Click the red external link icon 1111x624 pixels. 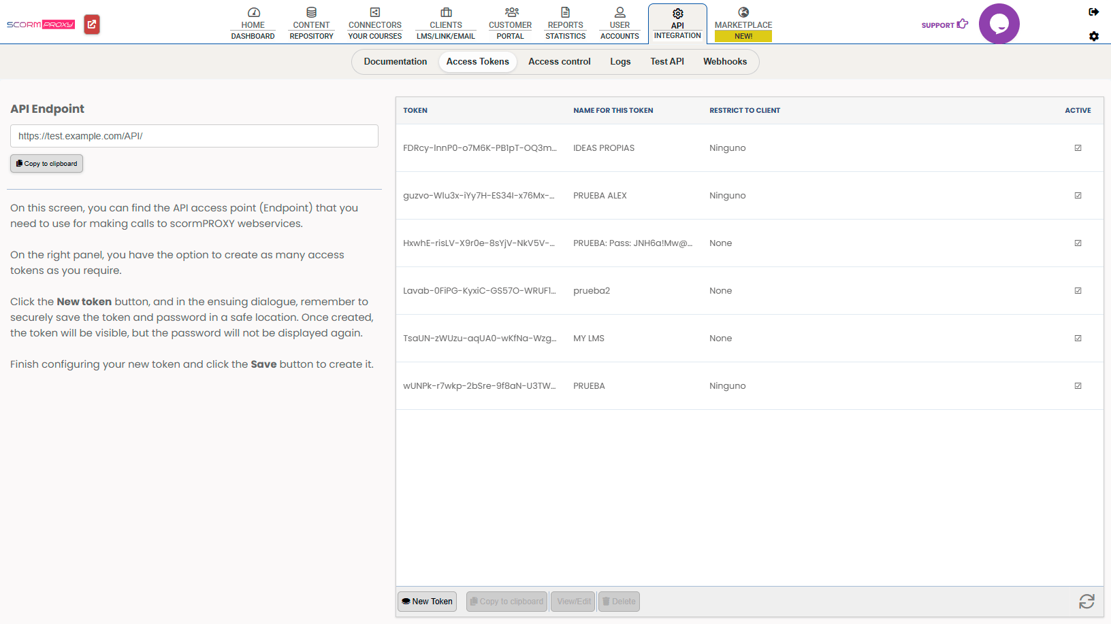[x=92, y=24]
